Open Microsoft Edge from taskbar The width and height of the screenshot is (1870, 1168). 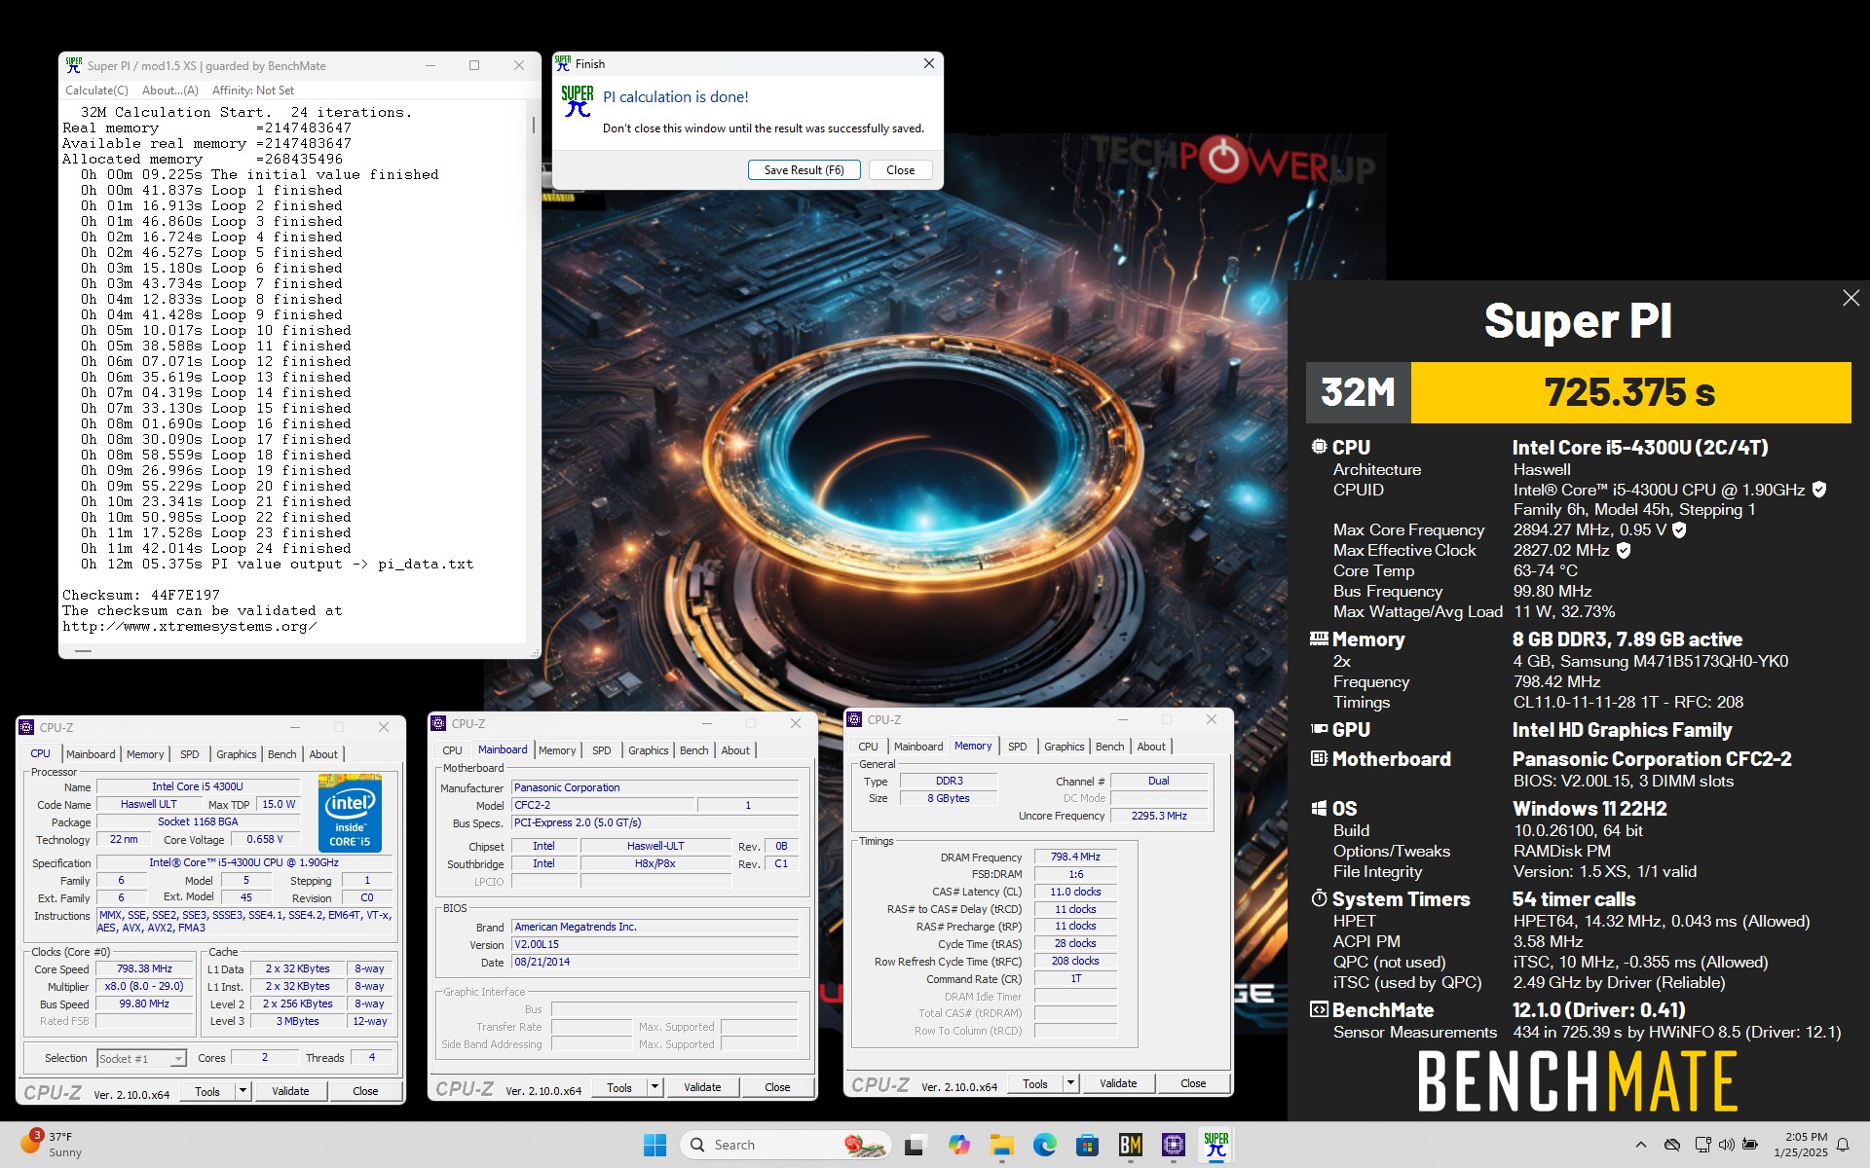[1044, 1145]
